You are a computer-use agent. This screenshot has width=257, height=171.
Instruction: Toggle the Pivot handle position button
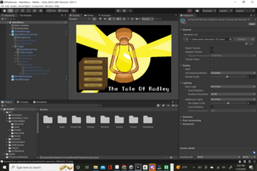[51, 11]
